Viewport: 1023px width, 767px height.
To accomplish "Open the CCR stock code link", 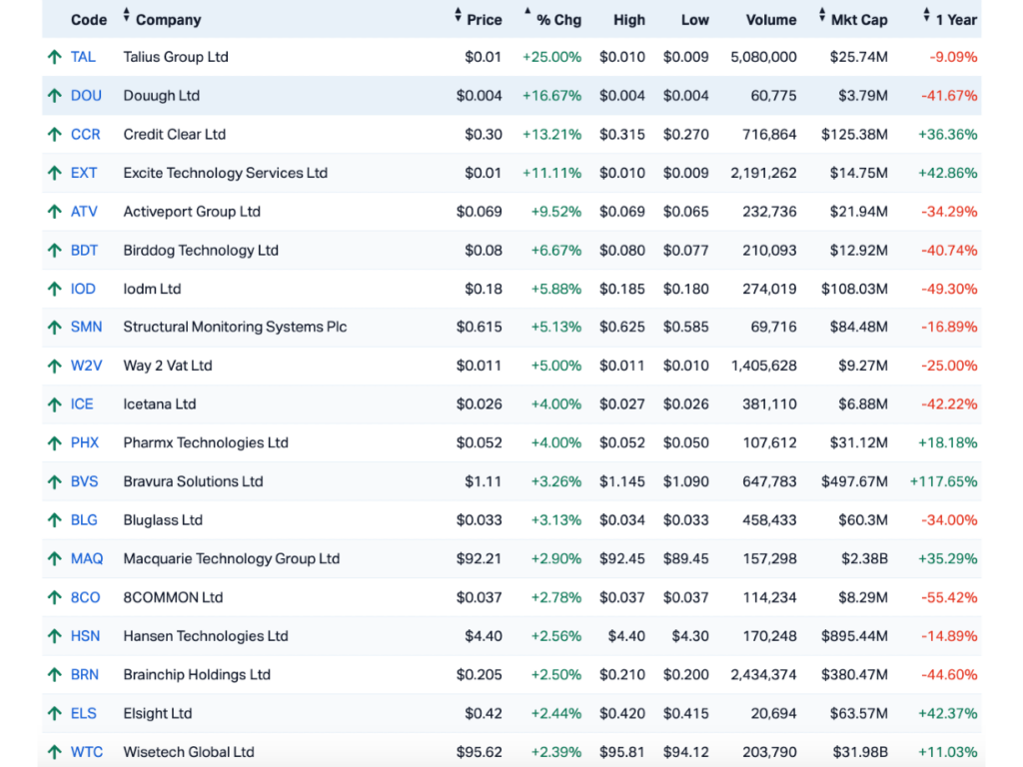I will coord(86,135).
